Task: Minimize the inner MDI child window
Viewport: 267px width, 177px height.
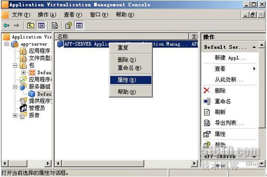Action: coord(246,15)
